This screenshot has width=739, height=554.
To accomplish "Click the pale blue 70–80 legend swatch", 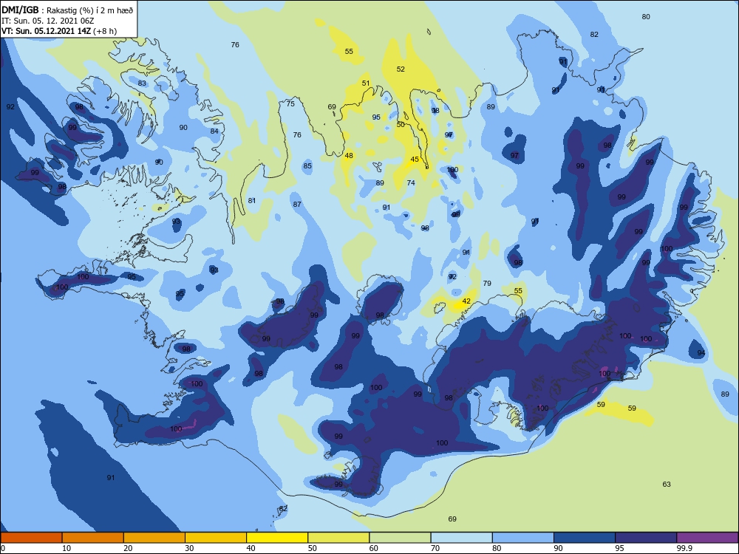I will click(461, 538).
